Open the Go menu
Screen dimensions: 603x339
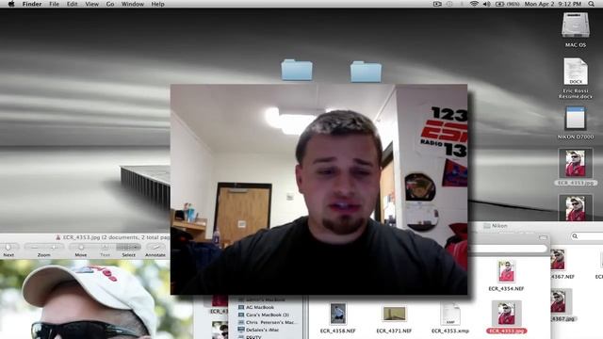(110, 4)
